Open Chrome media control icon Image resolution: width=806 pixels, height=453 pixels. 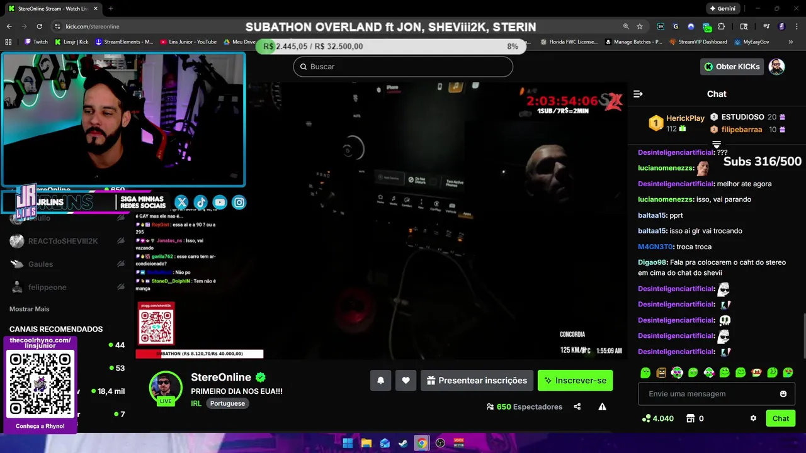[x=766, y=26]
